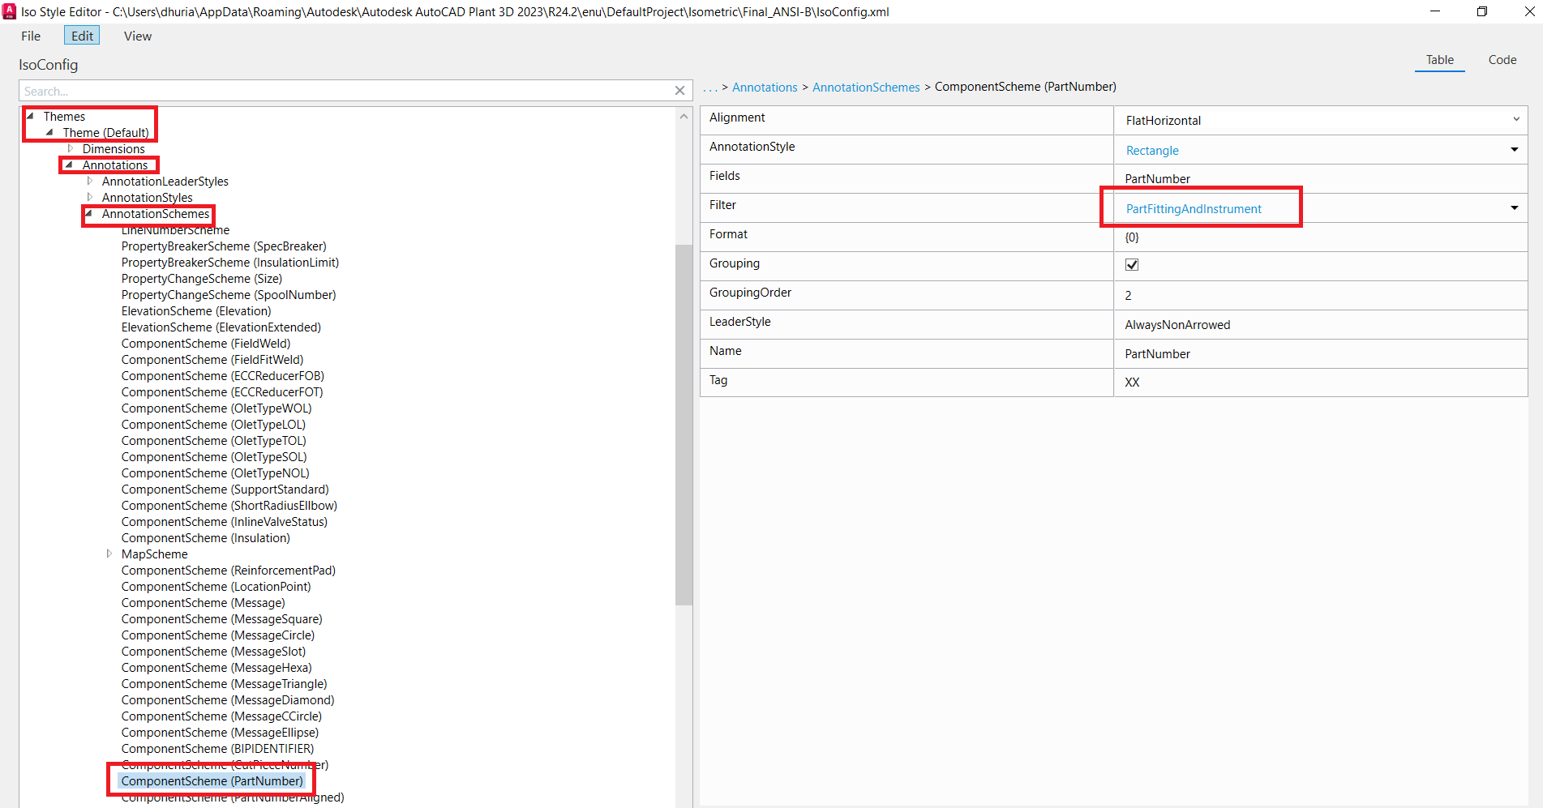Viewport: 1543px width, 808px height.
Task: Open the File menu
Action: coord(30,36)
